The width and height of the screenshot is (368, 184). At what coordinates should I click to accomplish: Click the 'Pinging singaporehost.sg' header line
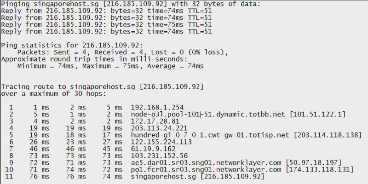(x=131, y=4)
